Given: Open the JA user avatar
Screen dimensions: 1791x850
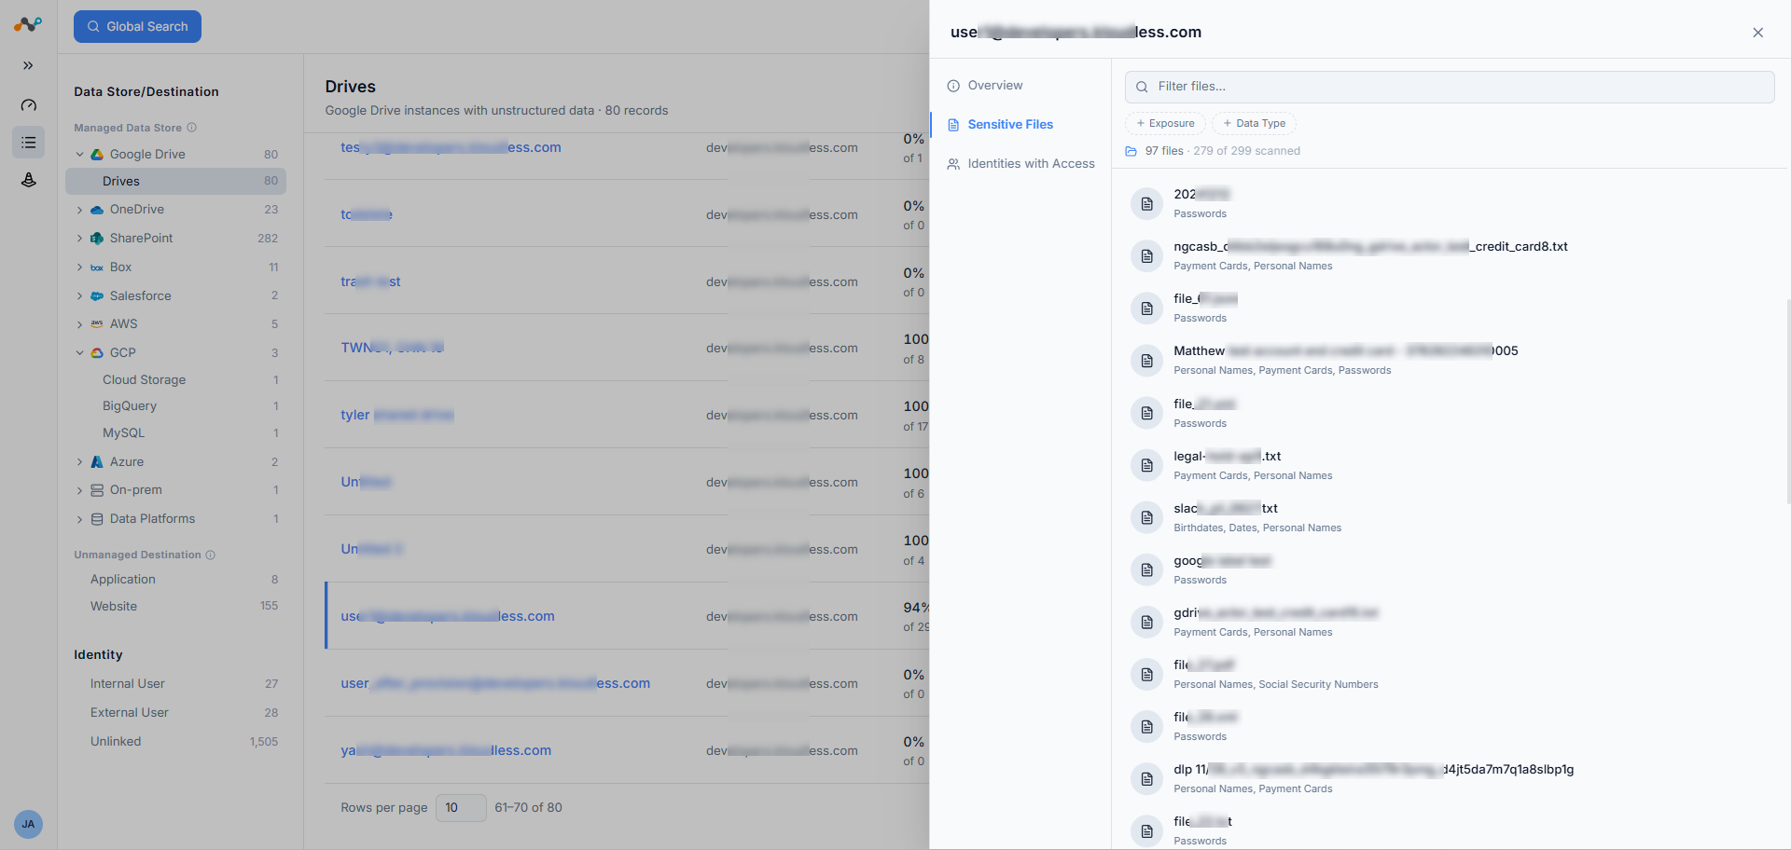Looking at the screenshot, I should coord(28,824).
